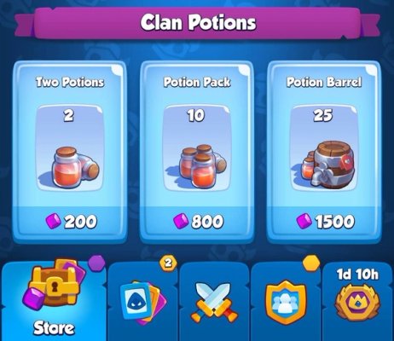Tap the potion pack jars image

(x=202, y=166)
